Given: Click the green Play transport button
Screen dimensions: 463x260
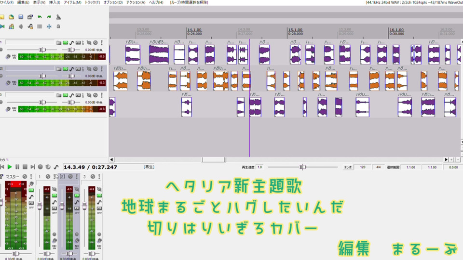Looking at the screenshot, I should (x=10, y=167).
